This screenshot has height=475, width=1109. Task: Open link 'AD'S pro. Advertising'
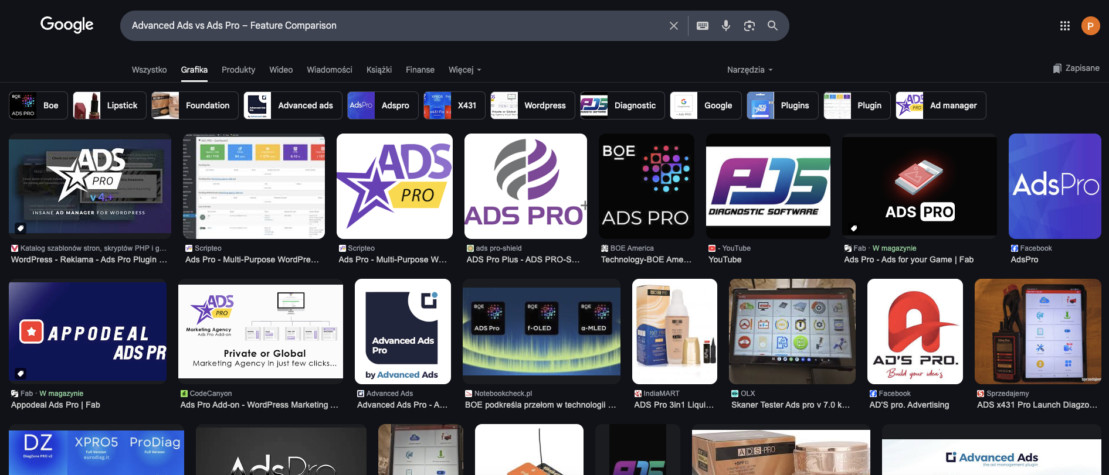(909, 405)
